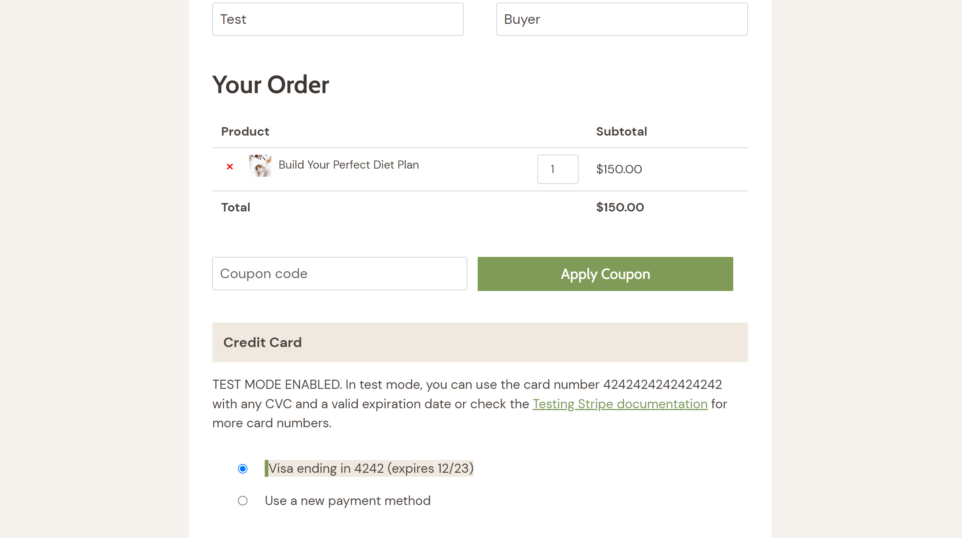Viewport: 962px width, 538px height.
Task: Open the Testing Stripe documentation link
Action: pos(620,404)
